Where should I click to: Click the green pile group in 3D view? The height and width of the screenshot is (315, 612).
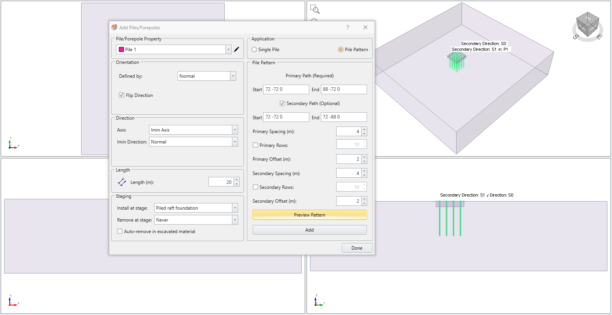[x=457, y=62]
